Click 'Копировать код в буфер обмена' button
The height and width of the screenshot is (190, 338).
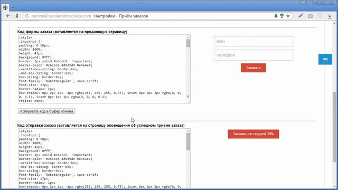[x=46, y=111]
